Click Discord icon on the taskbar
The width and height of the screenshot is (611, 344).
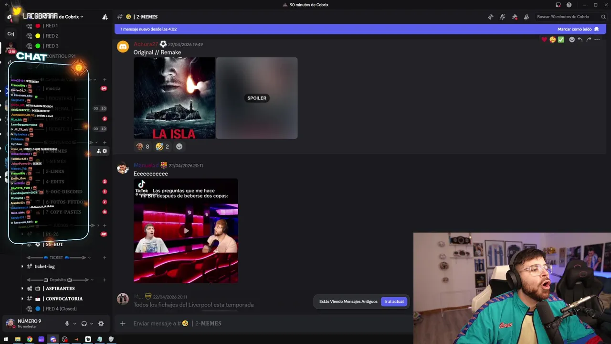coord(53,339)
